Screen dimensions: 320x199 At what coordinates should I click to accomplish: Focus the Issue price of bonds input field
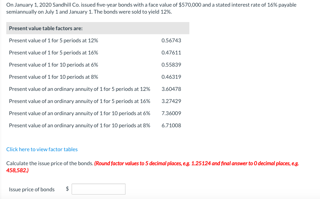99,189
